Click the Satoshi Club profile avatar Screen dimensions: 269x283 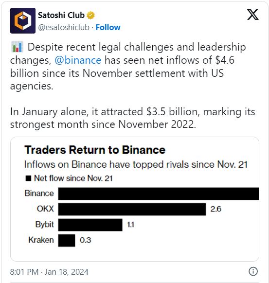23,20
